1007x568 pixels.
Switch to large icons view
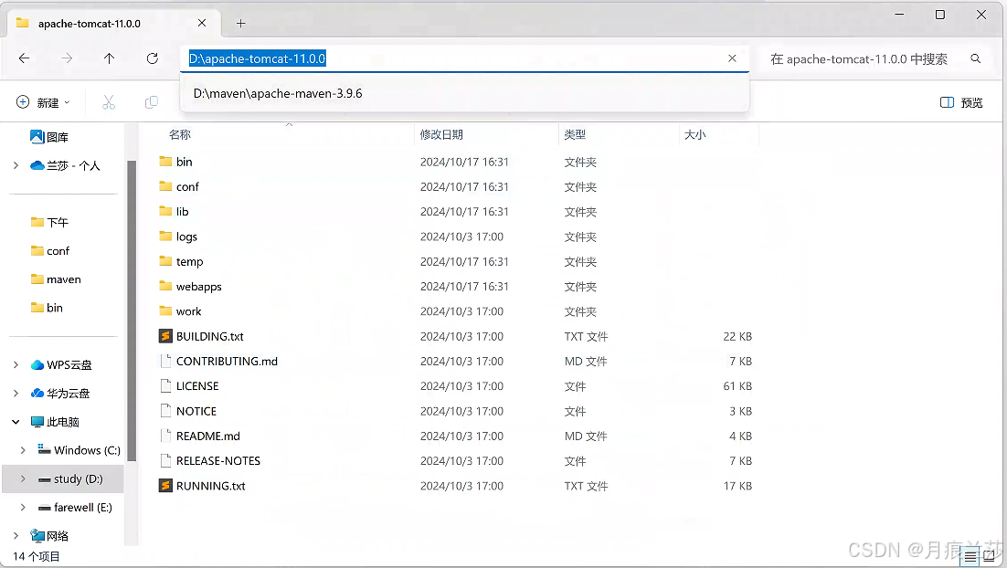coord(989,557)
